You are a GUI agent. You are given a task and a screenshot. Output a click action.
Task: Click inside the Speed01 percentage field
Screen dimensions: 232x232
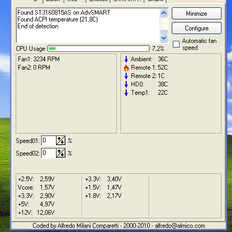pyautogui.click(x=49, y=140)
